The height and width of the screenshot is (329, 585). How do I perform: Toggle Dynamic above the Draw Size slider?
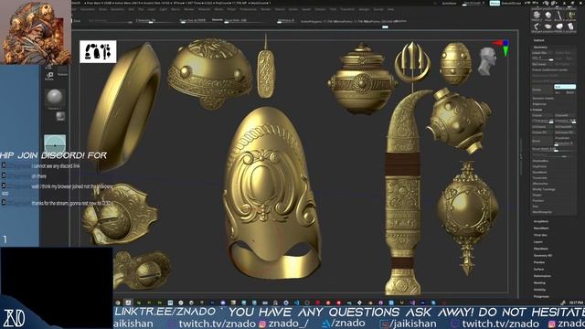point(218,19)
